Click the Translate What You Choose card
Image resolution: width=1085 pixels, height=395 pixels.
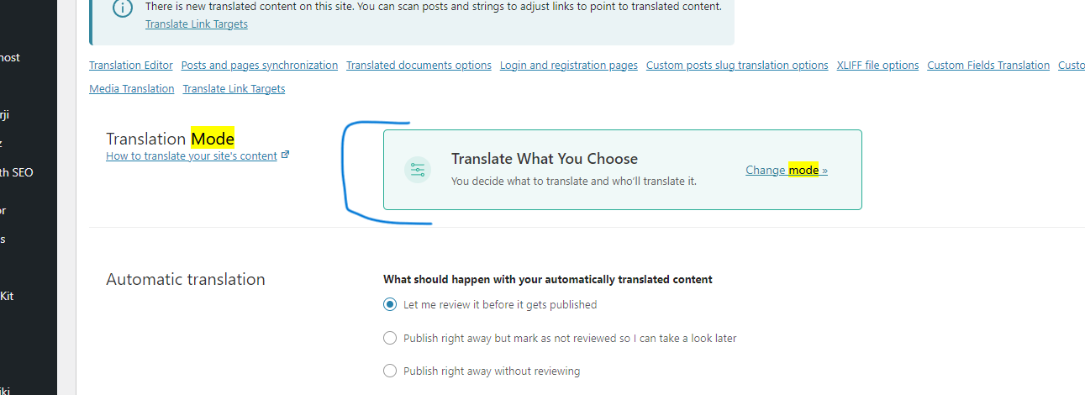pyautogui.click(x=623, y=170)
